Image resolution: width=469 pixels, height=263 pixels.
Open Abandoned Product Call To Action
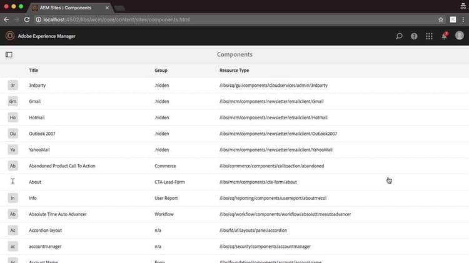(62, 166)
